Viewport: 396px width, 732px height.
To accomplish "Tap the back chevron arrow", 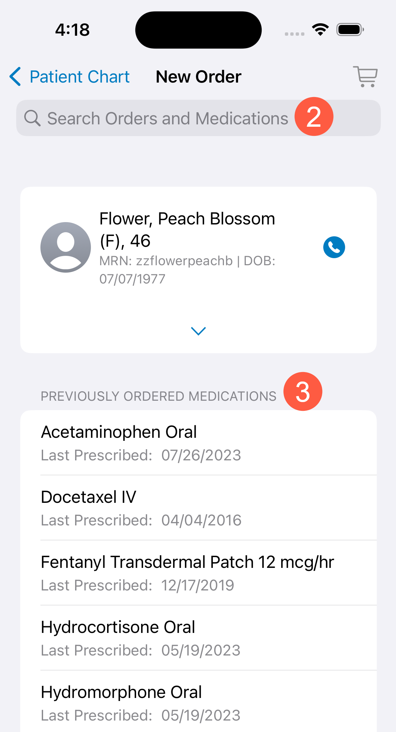I will (x=15, y=77).
